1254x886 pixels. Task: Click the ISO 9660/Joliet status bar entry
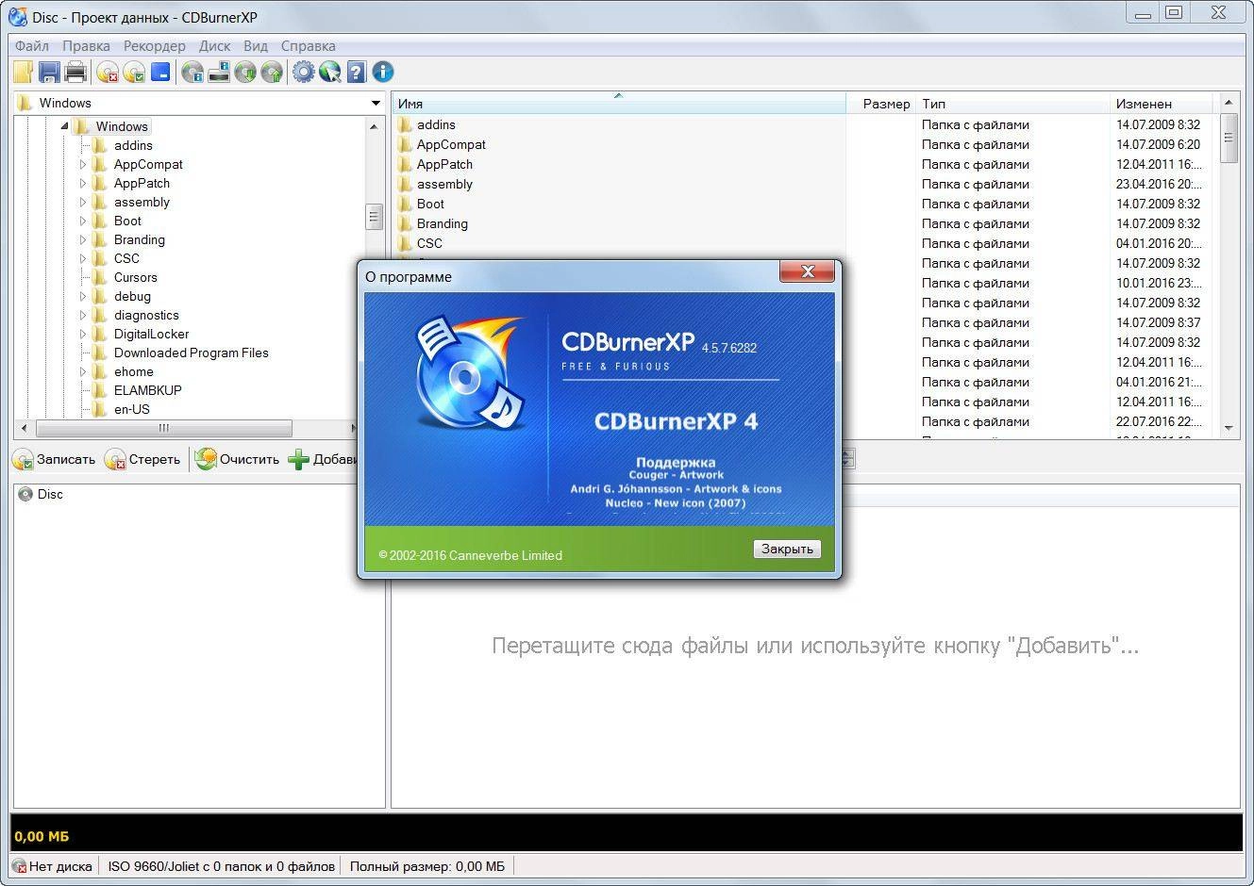pos(222,866)
